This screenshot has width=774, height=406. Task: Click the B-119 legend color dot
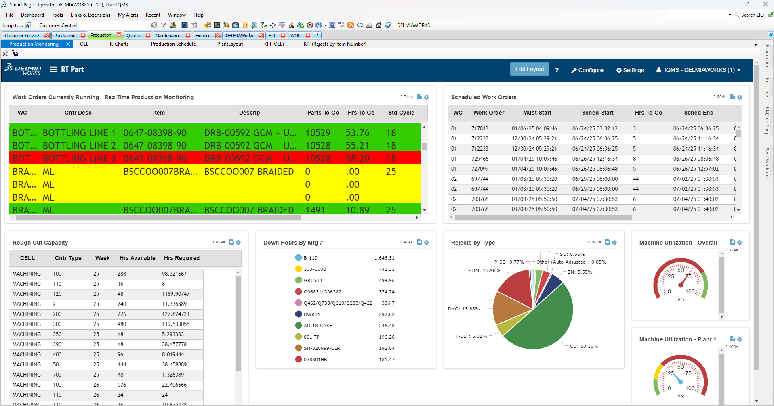point(299,257)
